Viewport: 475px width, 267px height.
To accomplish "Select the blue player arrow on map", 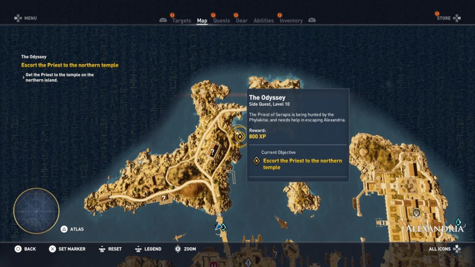I will pyautogui.click(x=218, y=227).
